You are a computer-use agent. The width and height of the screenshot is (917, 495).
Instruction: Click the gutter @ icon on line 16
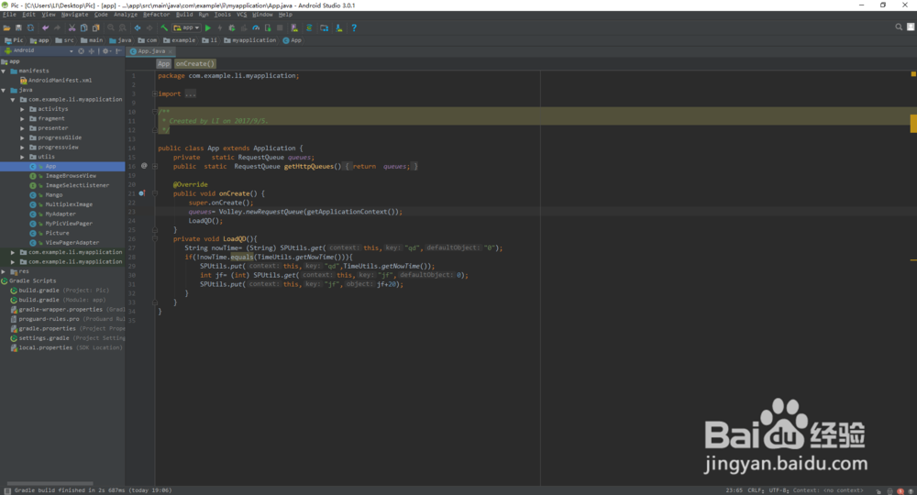pos(144,166)
